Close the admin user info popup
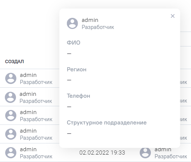This screenshot has width=191, height=162. coord(172,16)
